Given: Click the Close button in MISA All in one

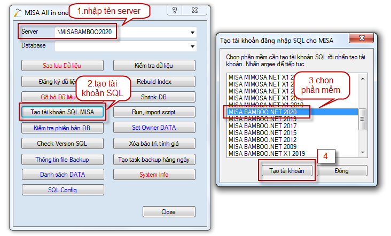Looking at the screenshot, I should click(x=169, y=212).
